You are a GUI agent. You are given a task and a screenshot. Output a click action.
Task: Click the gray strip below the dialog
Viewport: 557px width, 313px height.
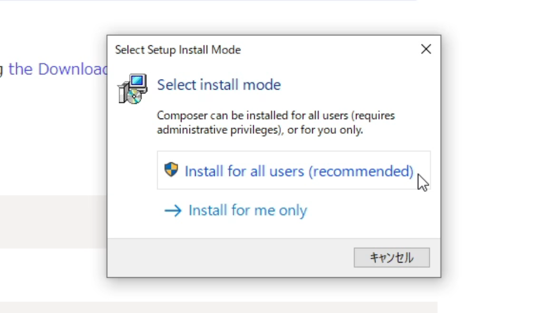(x=218, y=307)
